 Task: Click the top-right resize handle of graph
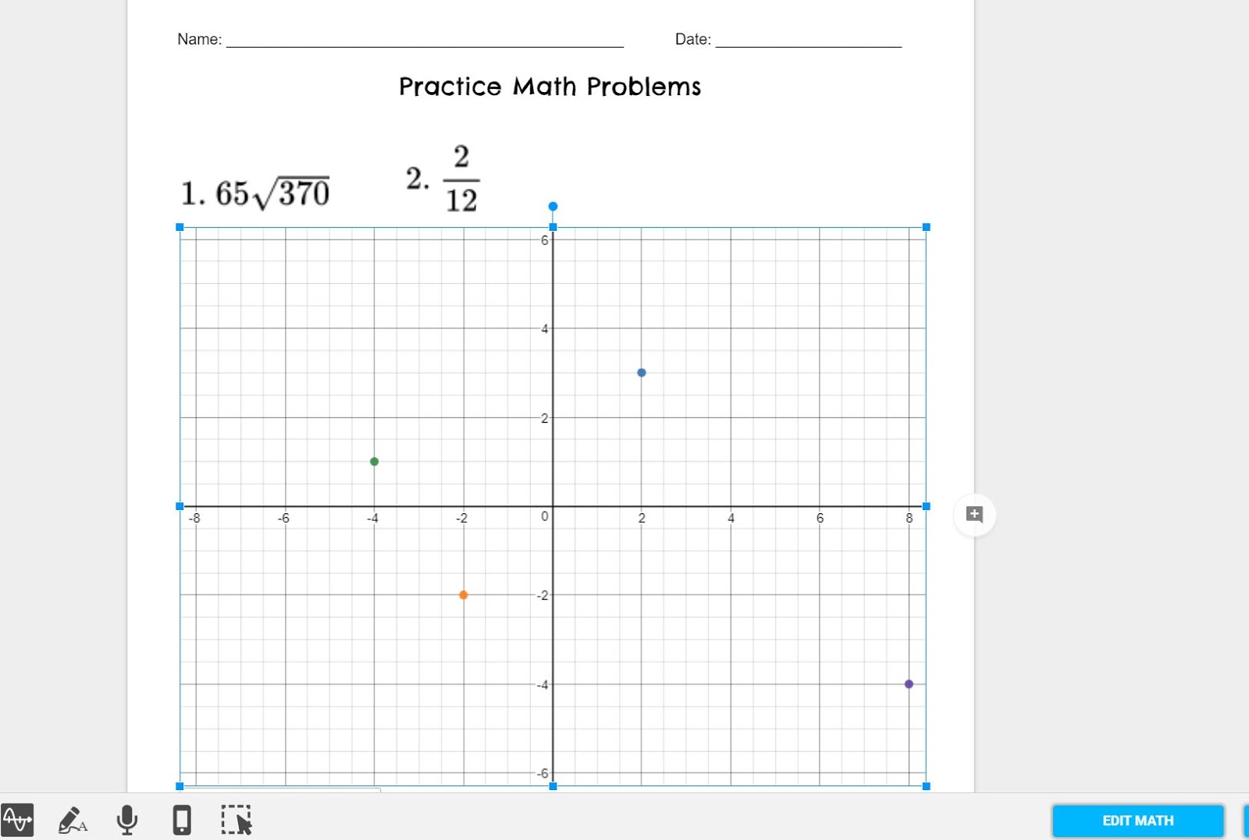point(927,227)
